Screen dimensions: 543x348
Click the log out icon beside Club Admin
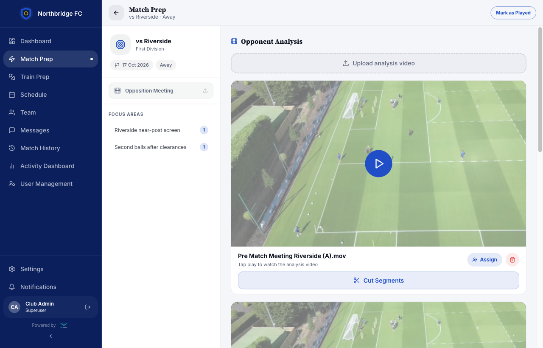pos(88,307)
